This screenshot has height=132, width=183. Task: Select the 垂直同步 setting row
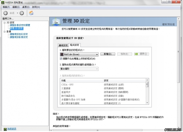(x=103, y=92)
